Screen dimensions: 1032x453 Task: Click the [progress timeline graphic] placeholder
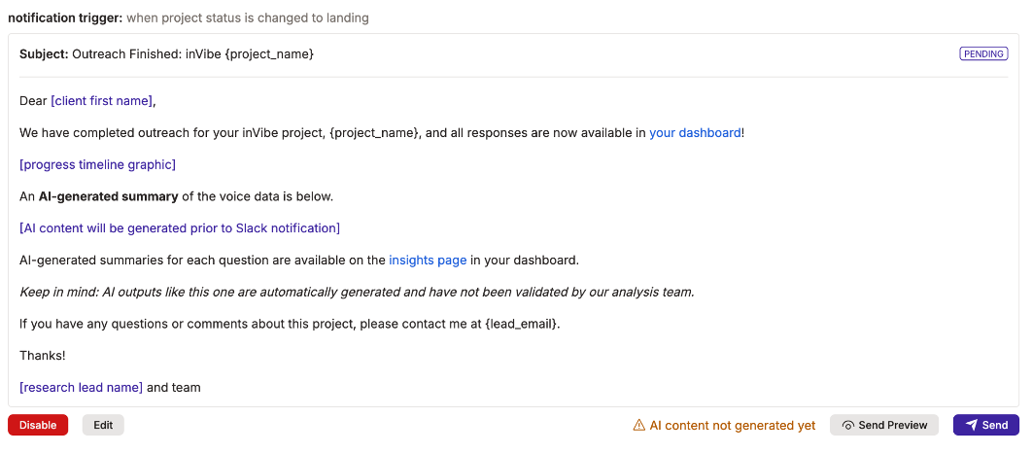[97, 164]
